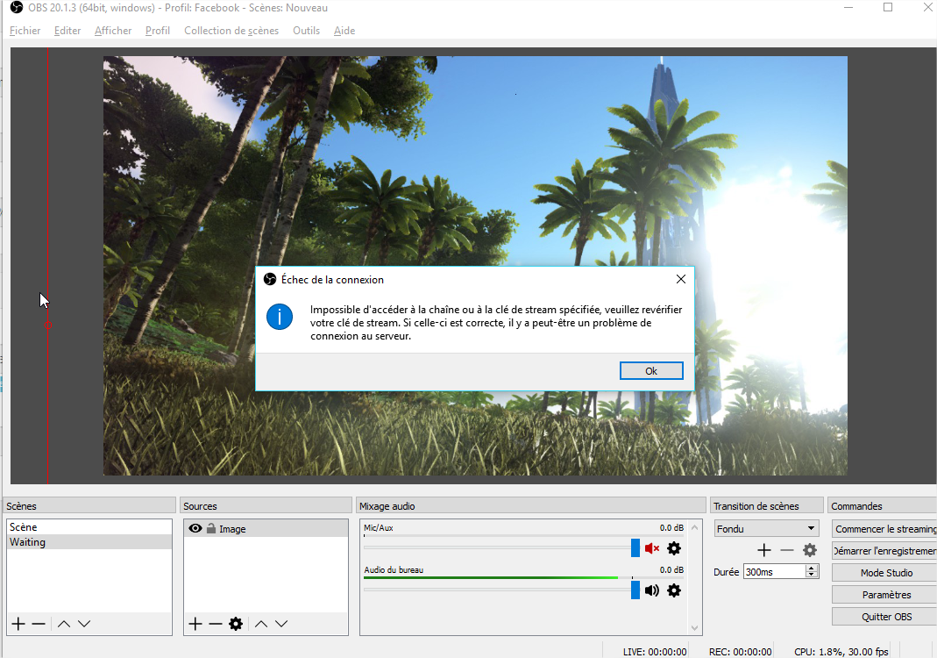Unmute the Mic/Aux red speaker icon

click(x=652, y=548)
